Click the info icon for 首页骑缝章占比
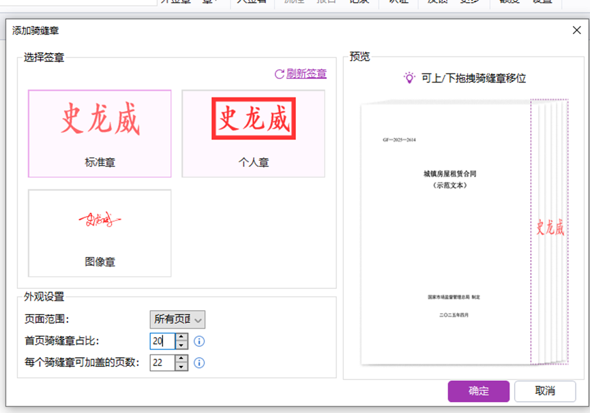Screen dimensions: 590x413 click(x=199, y=341)
